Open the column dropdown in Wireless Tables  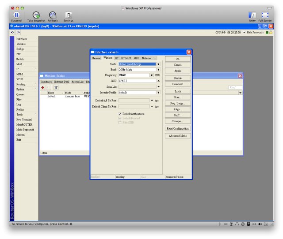coord(240,93)
